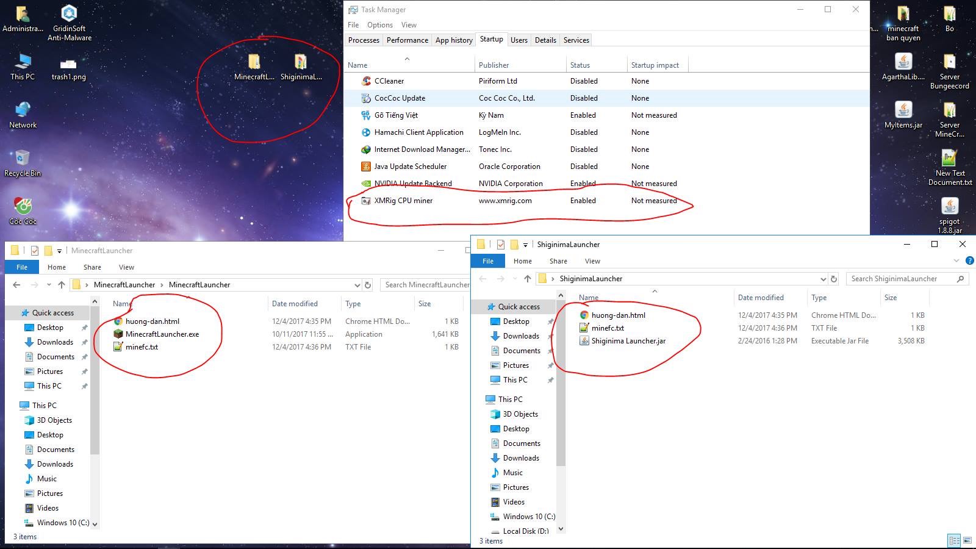976x549 pixels.
Task: Select the MyItems.jar desktop file
Action: pyautogui.click(x=903, y=115)
